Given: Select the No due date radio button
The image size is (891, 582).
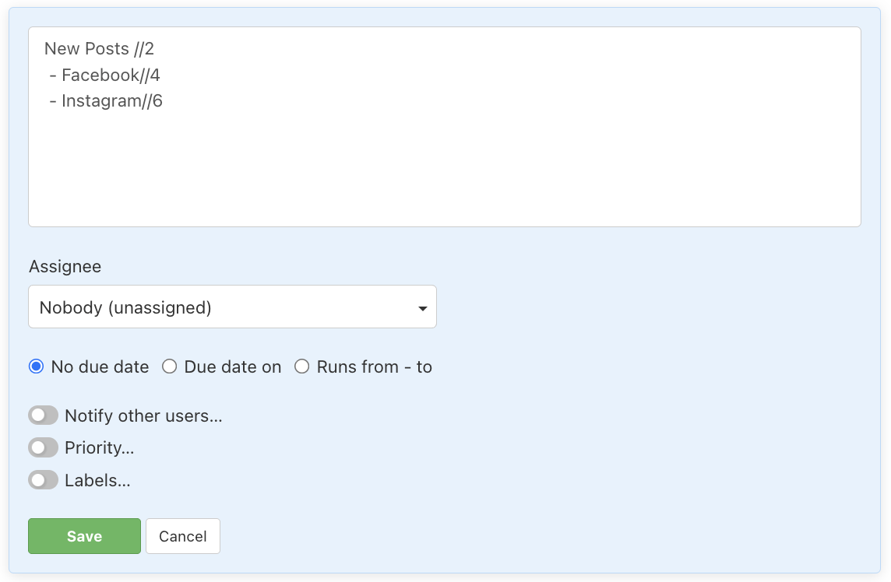Looking at the screenshot, I should point(34,366).
